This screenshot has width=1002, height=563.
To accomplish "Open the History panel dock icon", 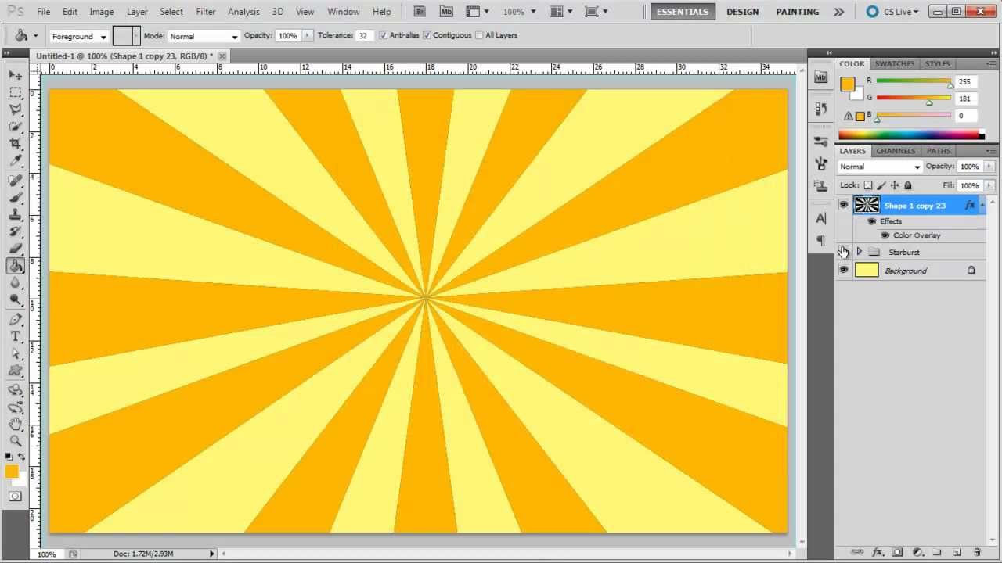I will pos(820,109).
